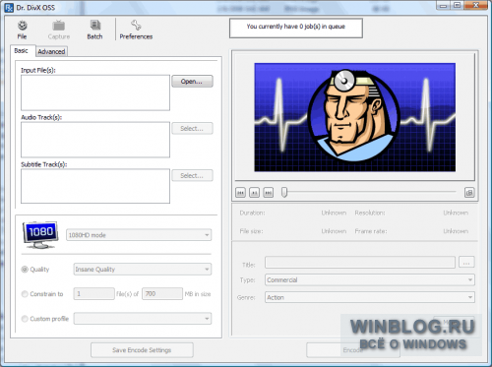The width and height of the screenshot is (492, 367).
Task: Click the "File size:" label
Action: click(x=251, y=231)
